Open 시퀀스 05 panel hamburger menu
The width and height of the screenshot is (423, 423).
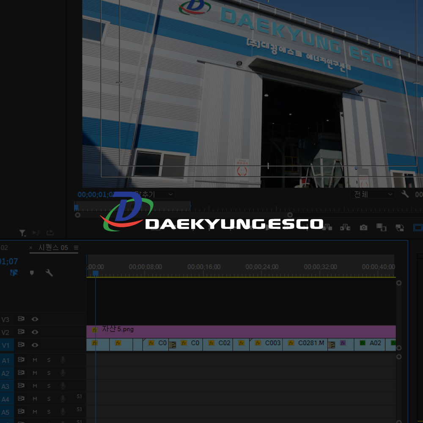point(76,247)
